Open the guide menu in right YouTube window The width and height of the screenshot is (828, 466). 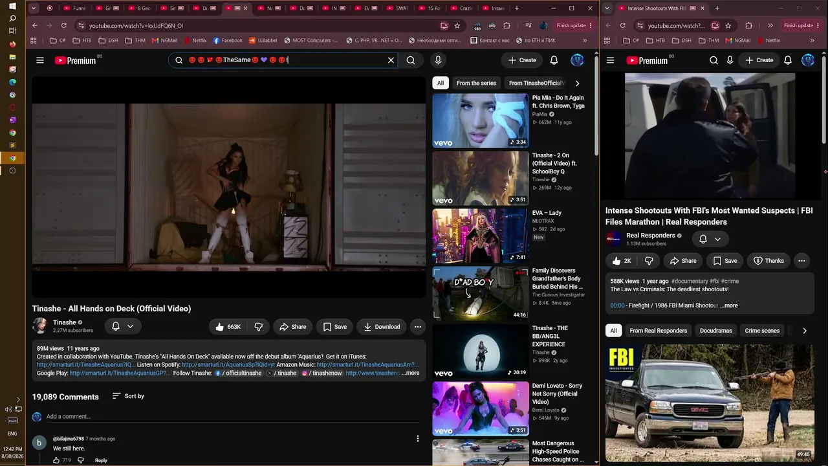(x=610, y=60)
